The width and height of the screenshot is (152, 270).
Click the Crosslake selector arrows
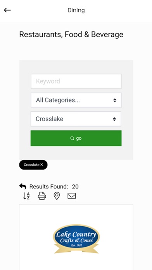coord(114,119)
